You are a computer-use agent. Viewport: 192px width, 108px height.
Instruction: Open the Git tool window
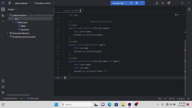point(3,93)
